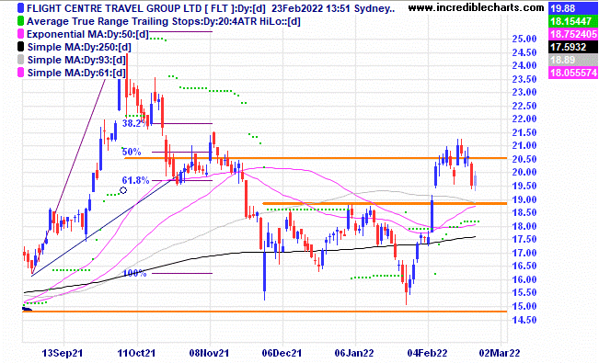Viewport: 599px width, 363px height.
Task: Click the 61.8% Fibonacci retracement label
Action: [x=135, y=180]
